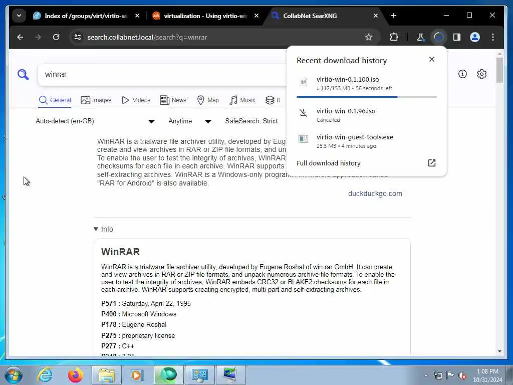Close the Recent download history popup

[431, 59]
